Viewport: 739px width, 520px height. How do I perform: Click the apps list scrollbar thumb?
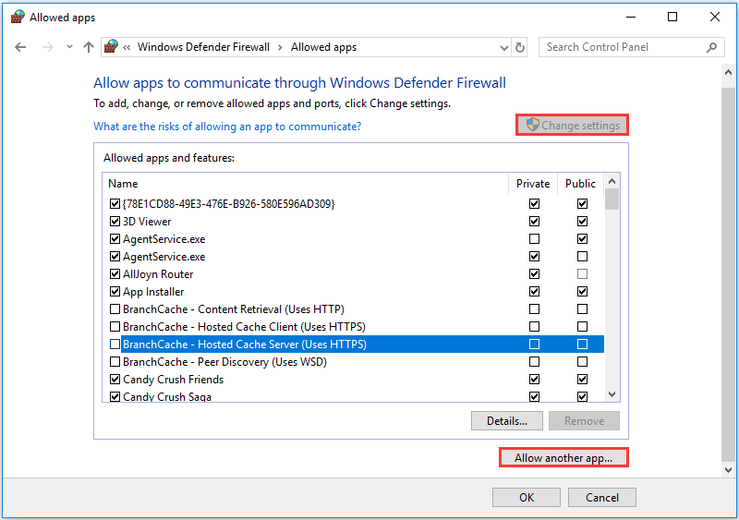click(x=612, y=199)
